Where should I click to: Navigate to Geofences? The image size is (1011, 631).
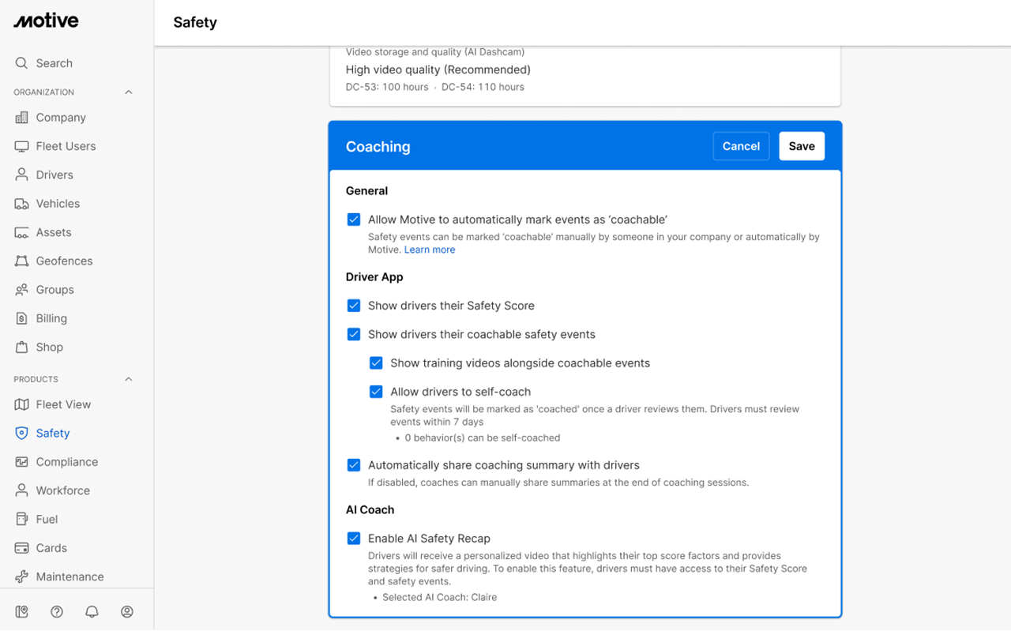click(x=64, y=261)
